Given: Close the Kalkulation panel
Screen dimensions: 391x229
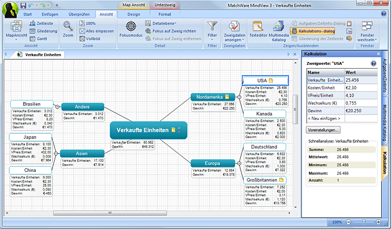Looking at the screenshot, I should tap(378, 54).
